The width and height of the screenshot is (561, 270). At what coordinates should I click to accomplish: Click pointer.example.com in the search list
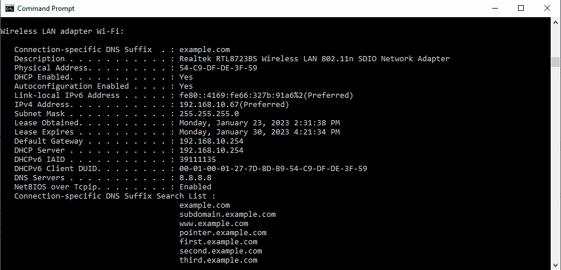(x=222, y=233)
